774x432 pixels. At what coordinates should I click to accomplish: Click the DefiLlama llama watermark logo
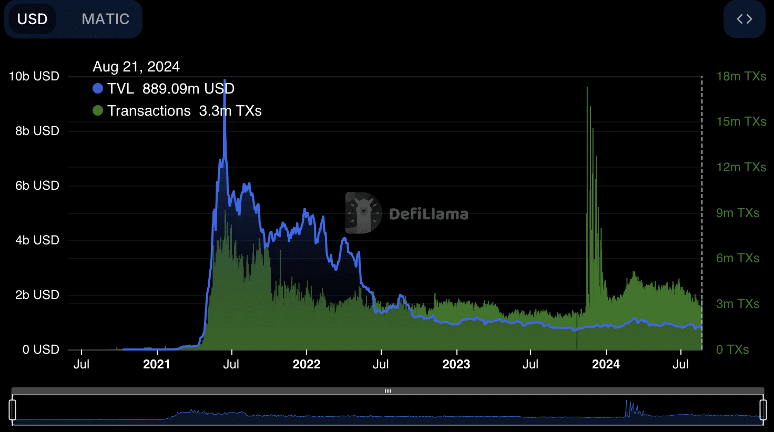pos(363,213)
